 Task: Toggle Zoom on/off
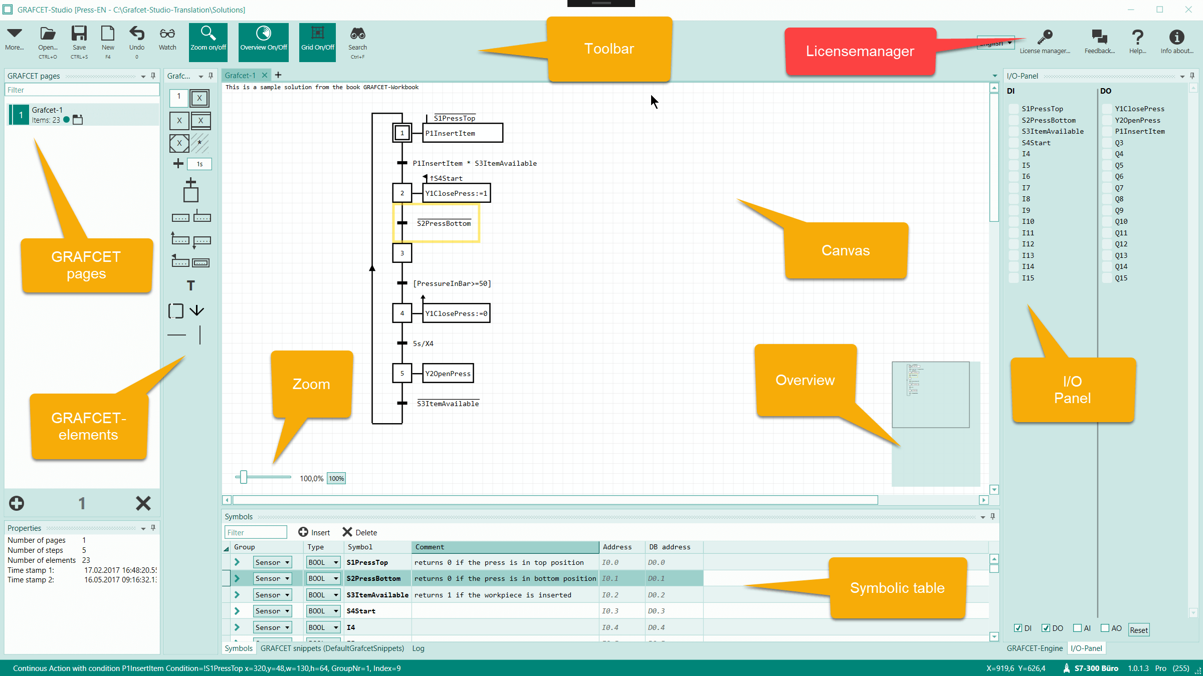pyautogui.click(x=208, y=42)
